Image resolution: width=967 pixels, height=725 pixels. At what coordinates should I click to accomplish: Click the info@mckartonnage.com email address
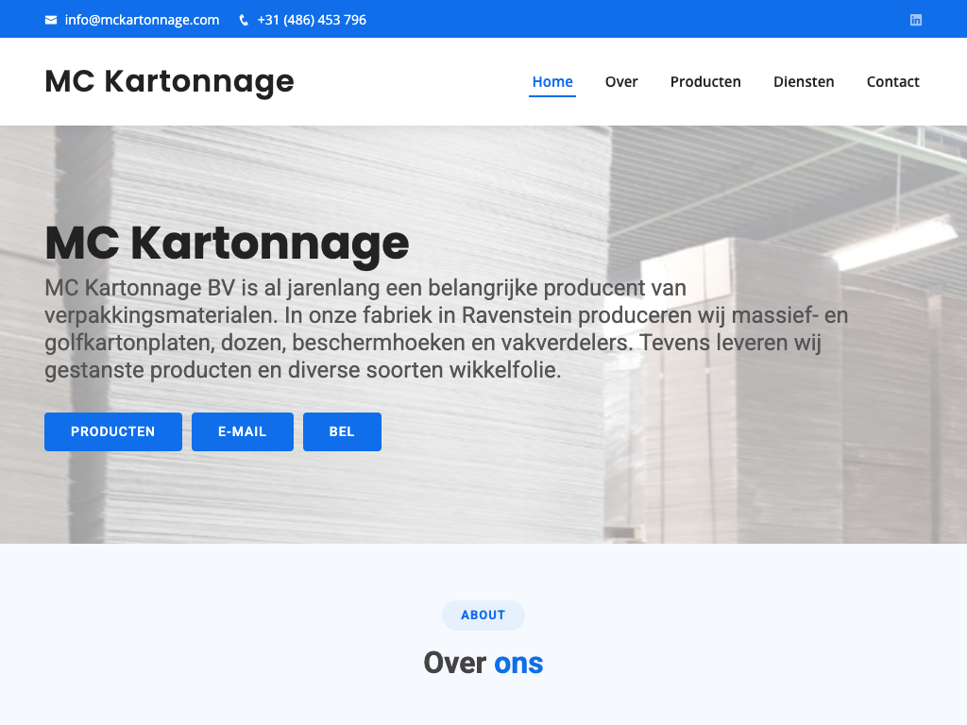tap(142, 20)
